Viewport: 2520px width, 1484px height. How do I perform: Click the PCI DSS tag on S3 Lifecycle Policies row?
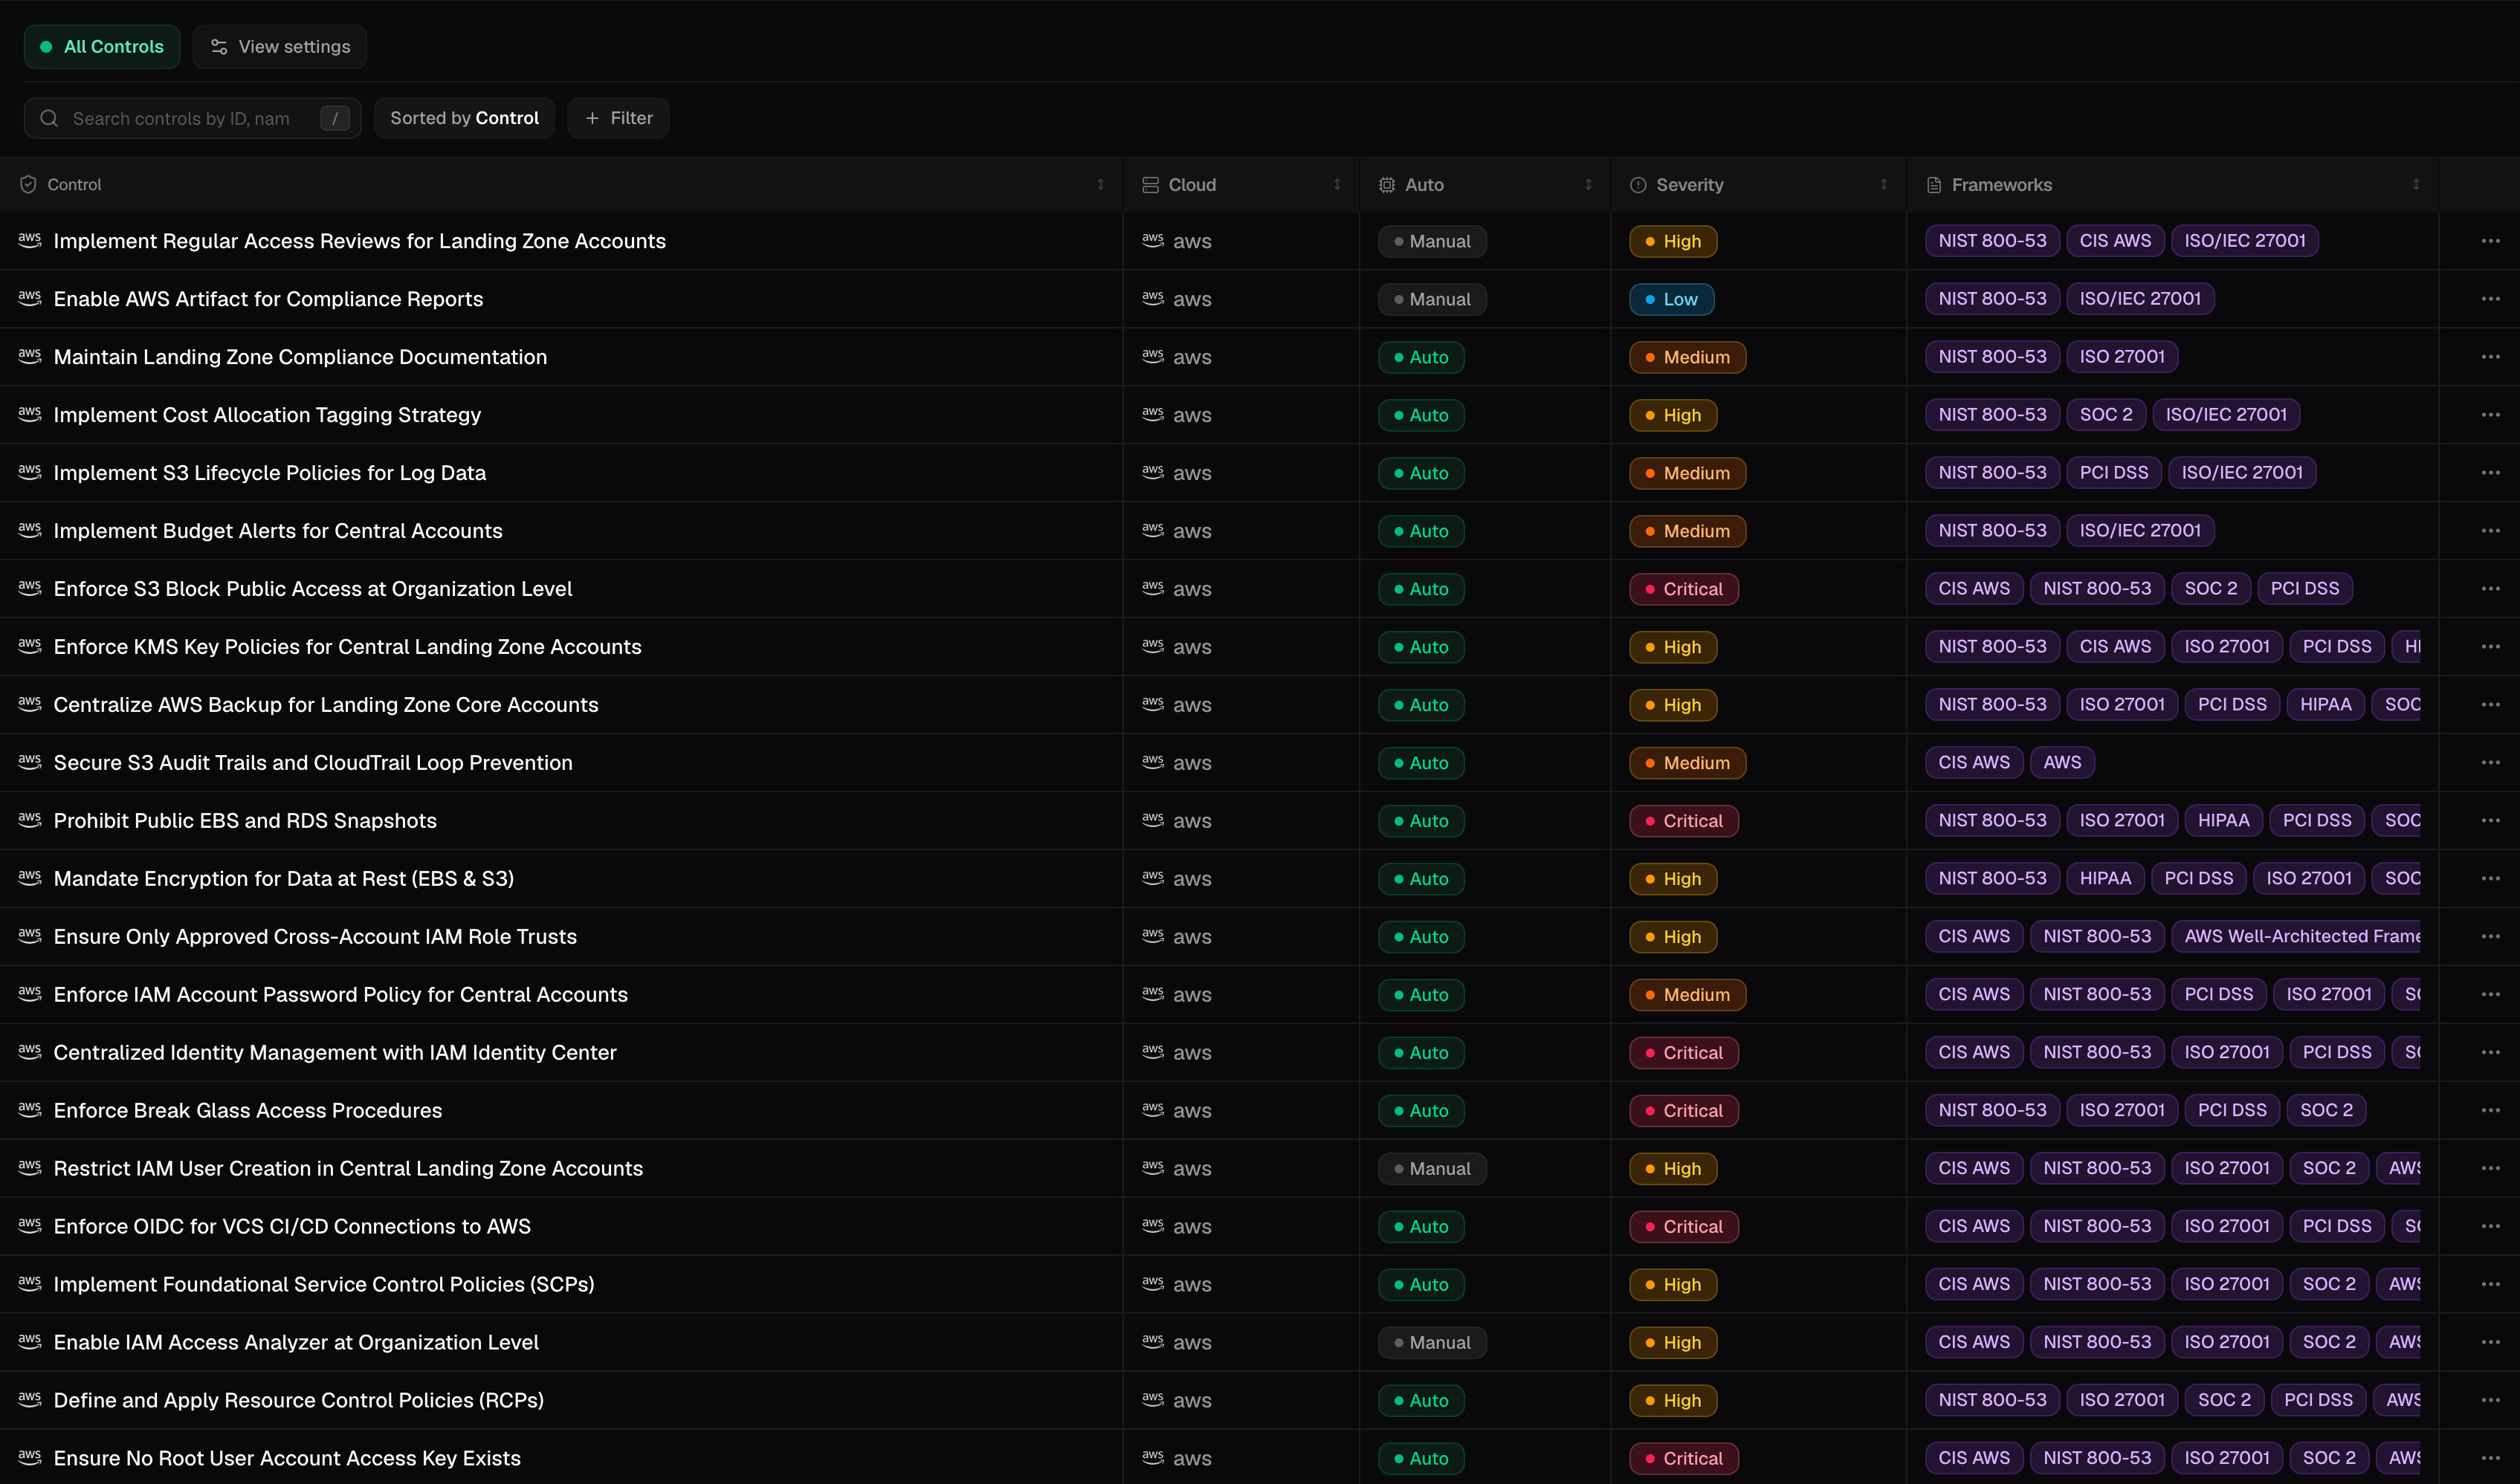click(2114, 473)
